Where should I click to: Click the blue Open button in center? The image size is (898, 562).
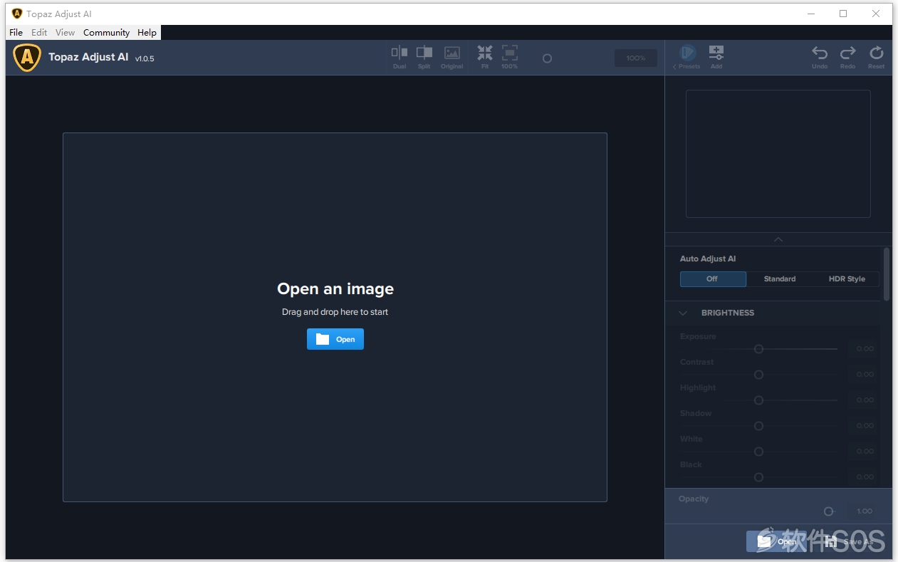tap(335, 339)
